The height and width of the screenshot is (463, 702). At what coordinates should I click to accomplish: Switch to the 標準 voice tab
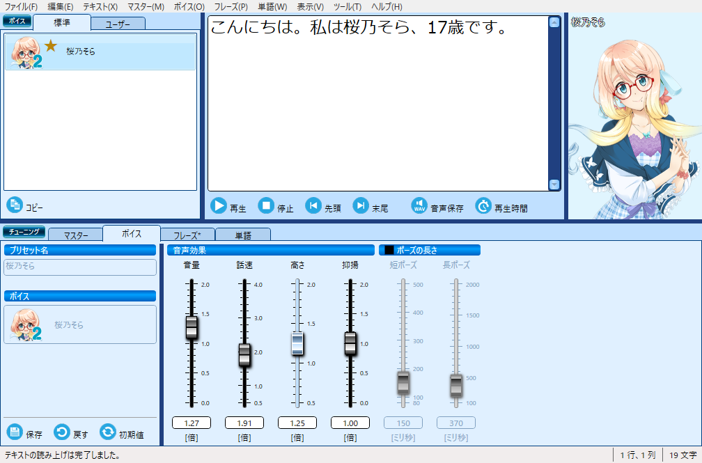coord(62,22)
